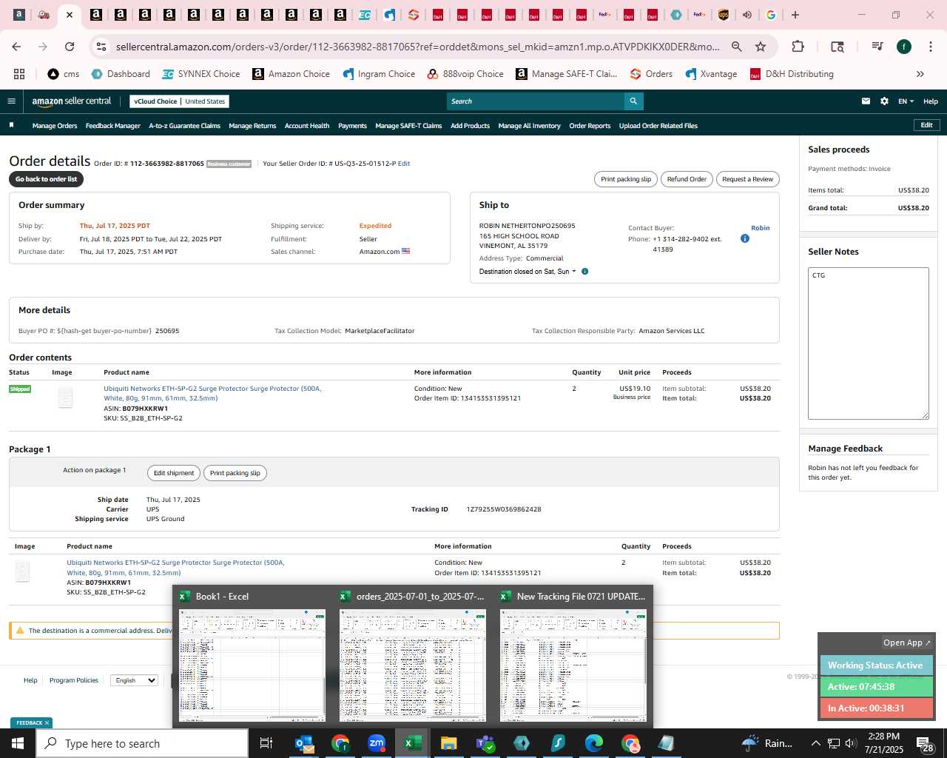
Task: Show hidden system tray icons arrow
Action: 815,743
